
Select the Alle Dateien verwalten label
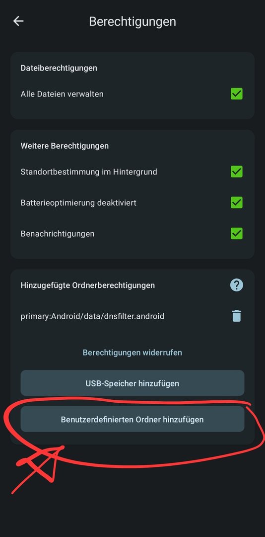62,94
